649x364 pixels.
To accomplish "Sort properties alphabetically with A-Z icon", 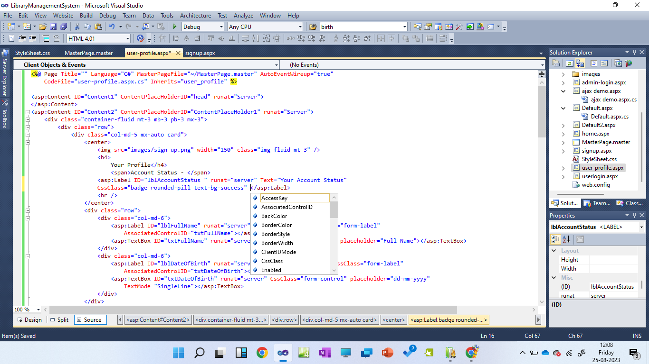I will 566,239.
